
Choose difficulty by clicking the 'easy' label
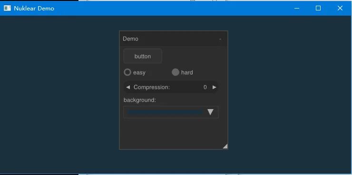(x=139, y=73)
